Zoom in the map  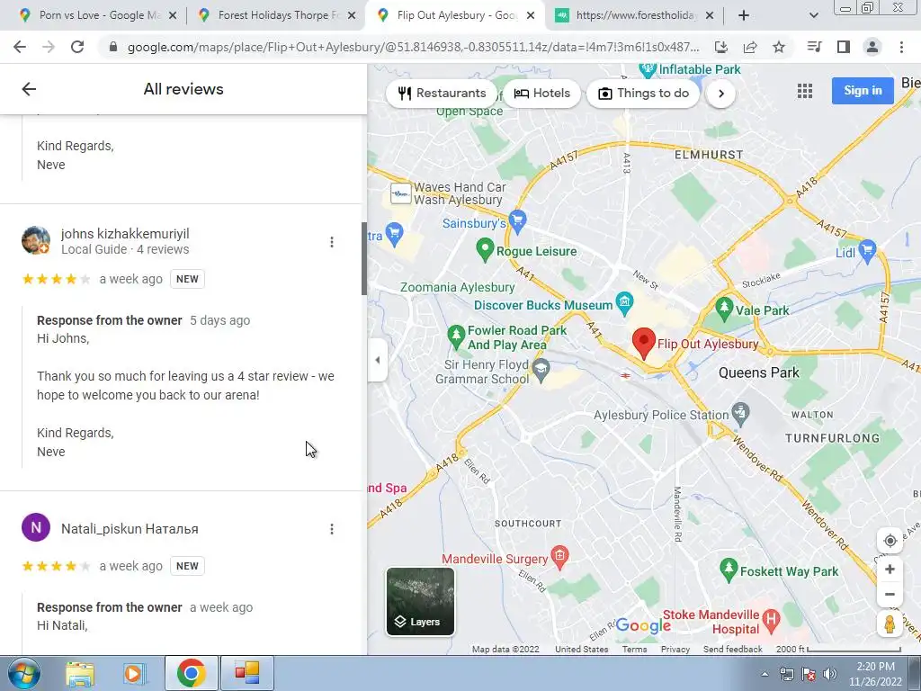point(890,570)
